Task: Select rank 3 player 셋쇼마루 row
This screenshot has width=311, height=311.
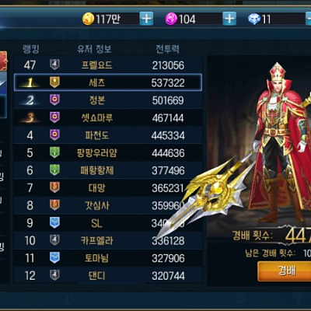Action: pos(108,117)
